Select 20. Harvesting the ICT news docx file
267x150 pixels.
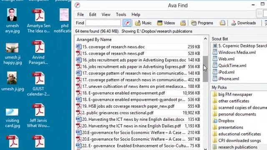[138, 120]
